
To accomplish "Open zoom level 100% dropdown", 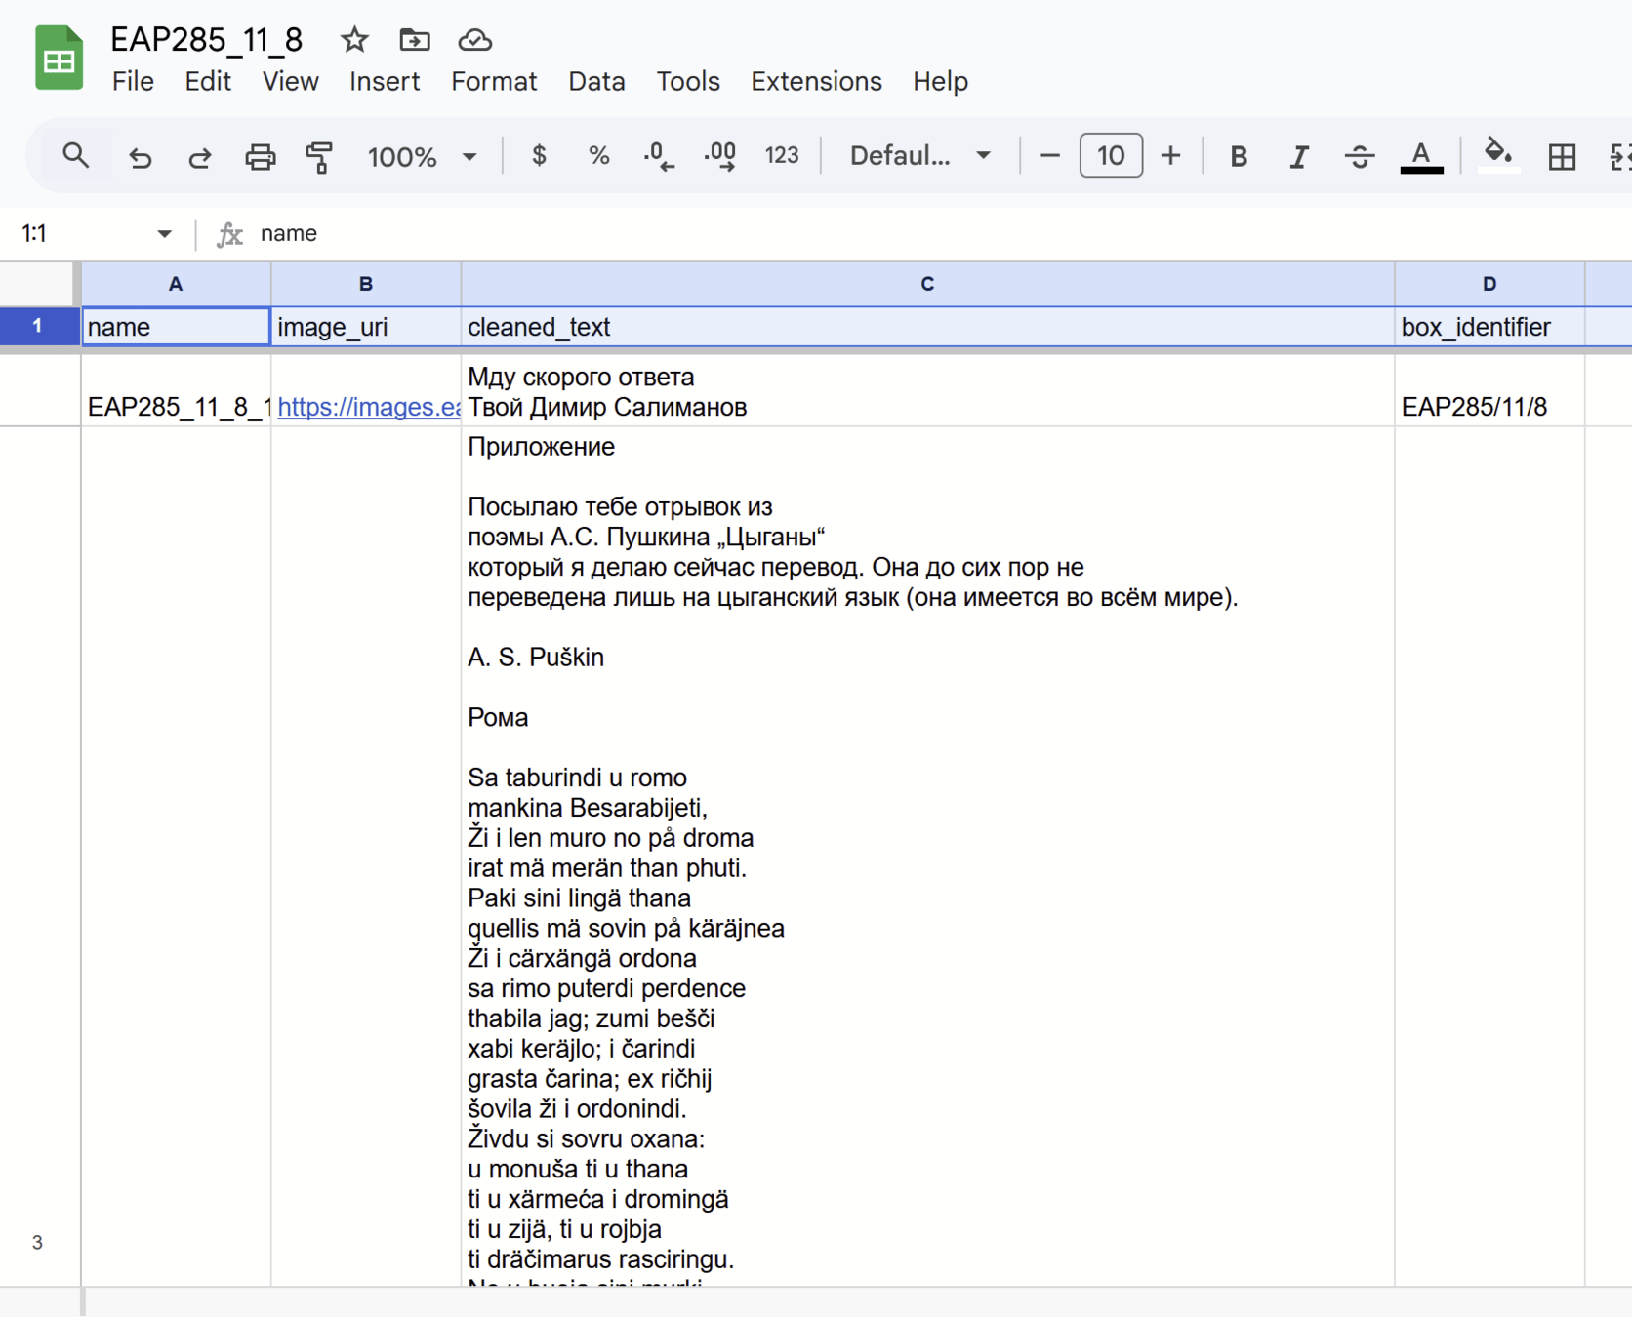I will coord(422,156).
